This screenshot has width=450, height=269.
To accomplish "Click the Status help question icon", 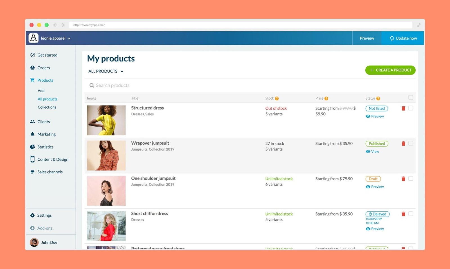I will pyautogui.click(x=378, y=98).
